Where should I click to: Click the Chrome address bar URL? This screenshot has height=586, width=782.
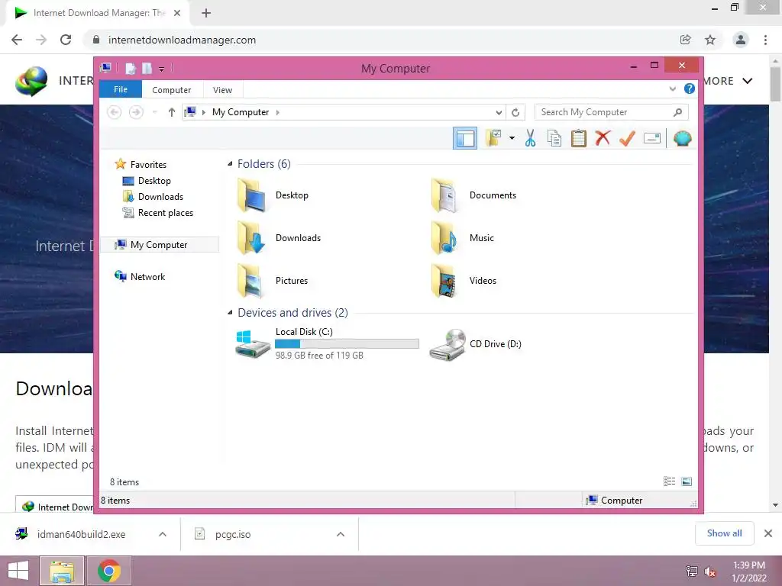pos(182,40)
